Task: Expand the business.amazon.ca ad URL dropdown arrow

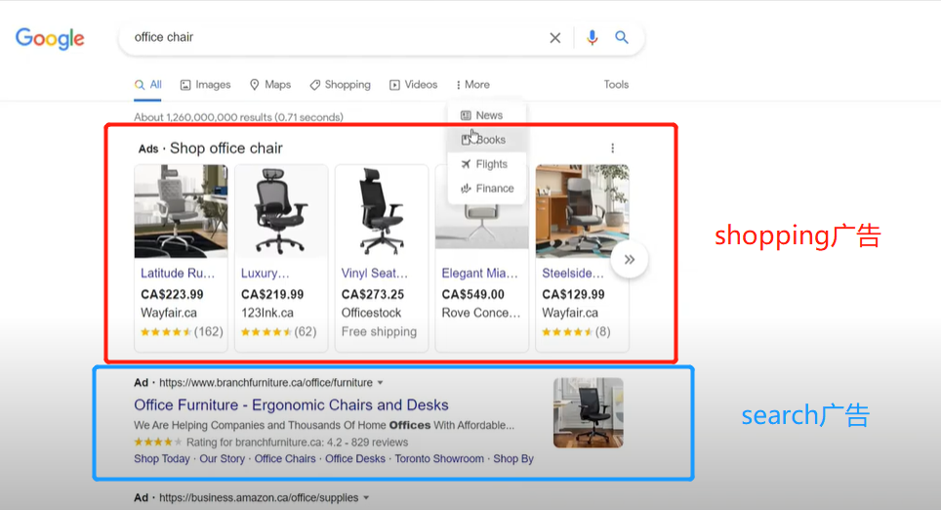Action: point(366,498)
